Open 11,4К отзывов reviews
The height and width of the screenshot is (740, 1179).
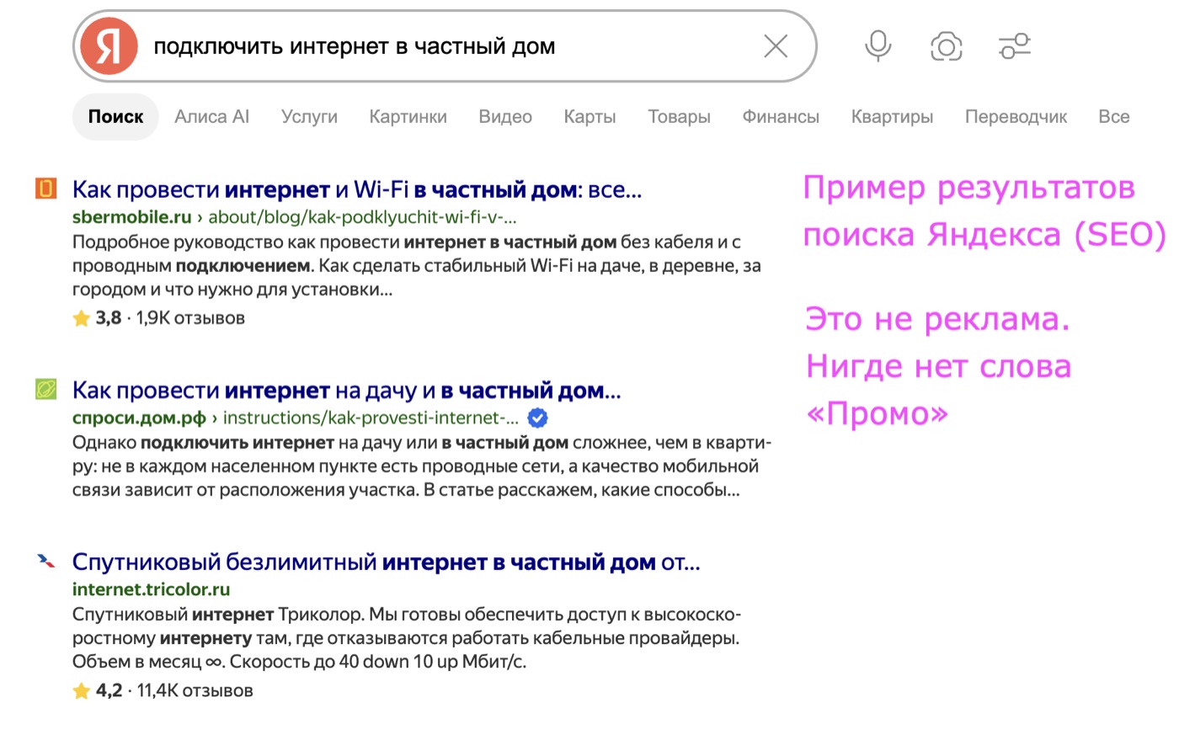195,691
